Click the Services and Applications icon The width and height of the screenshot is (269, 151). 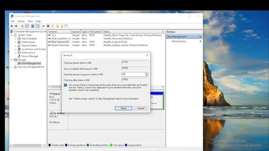tap(16, 67)
